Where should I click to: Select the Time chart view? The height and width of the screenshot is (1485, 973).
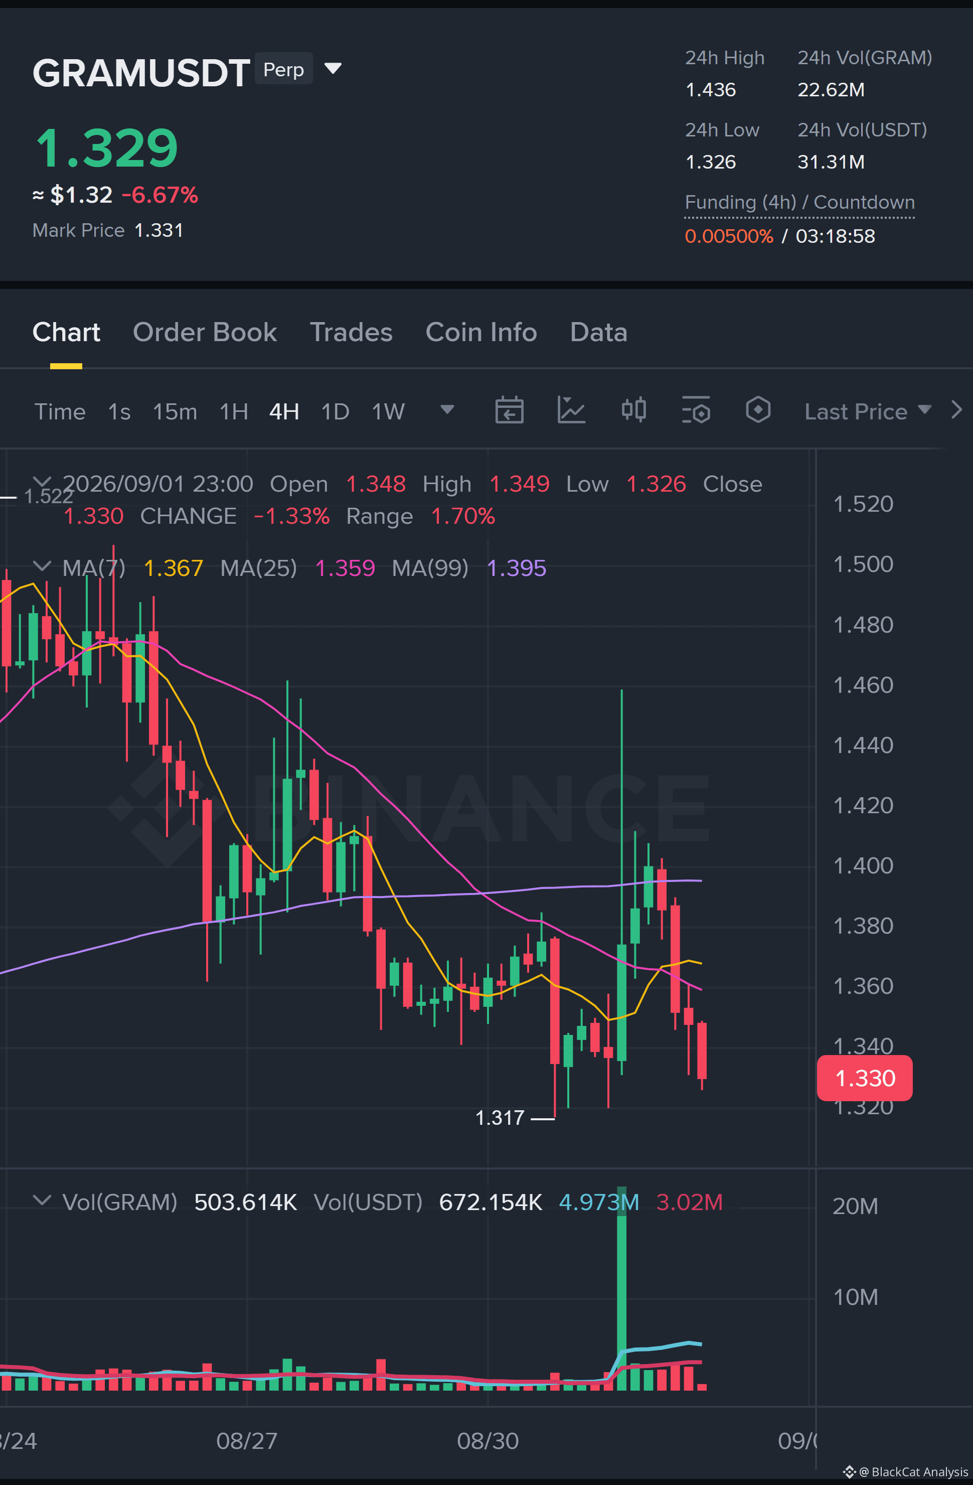coord(60,411)
